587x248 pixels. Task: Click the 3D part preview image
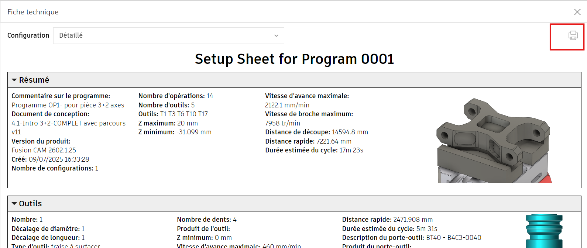point(494,140)
